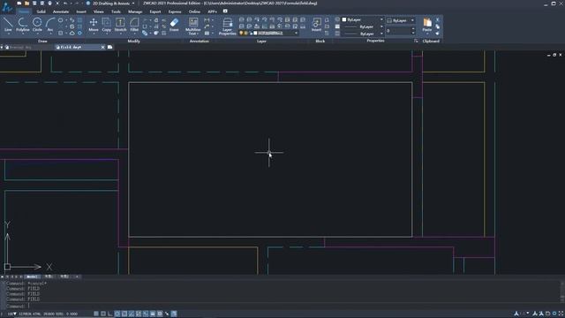Toggle last highlighted status bar button
Viewport: 565px width, 318px height.
[174, 314]
